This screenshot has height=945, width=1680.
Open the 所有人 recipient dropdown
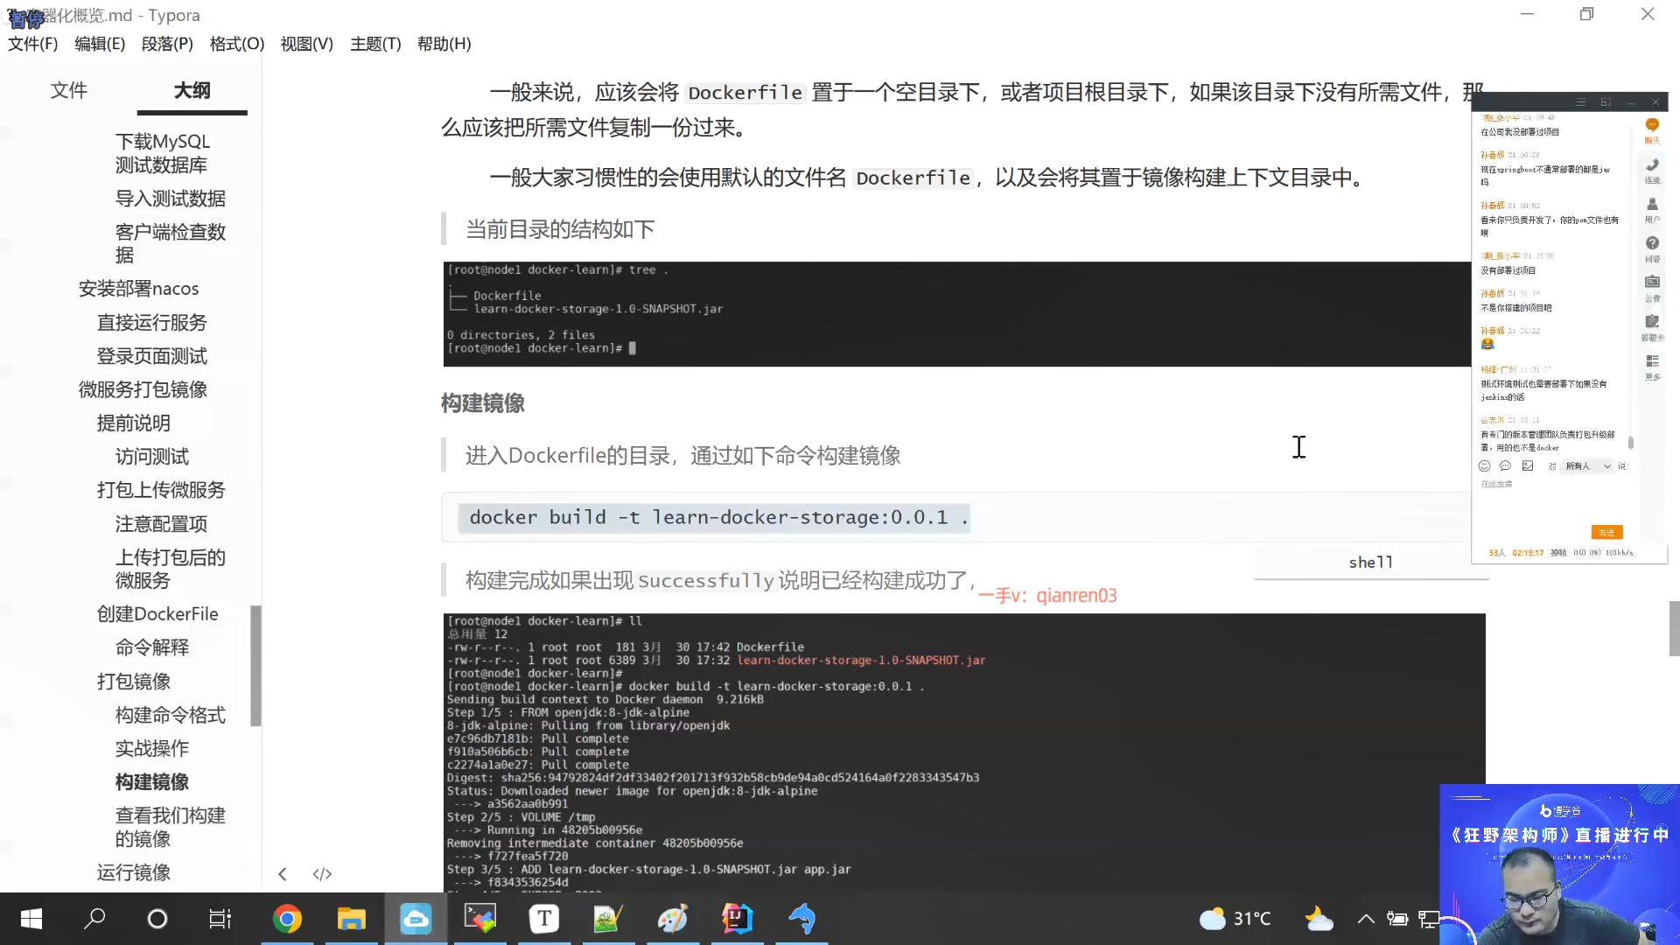coord(1587,466)
